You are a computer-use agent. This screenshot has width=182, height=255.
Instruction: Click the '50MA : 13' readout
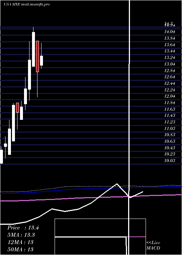pos(20,249)
